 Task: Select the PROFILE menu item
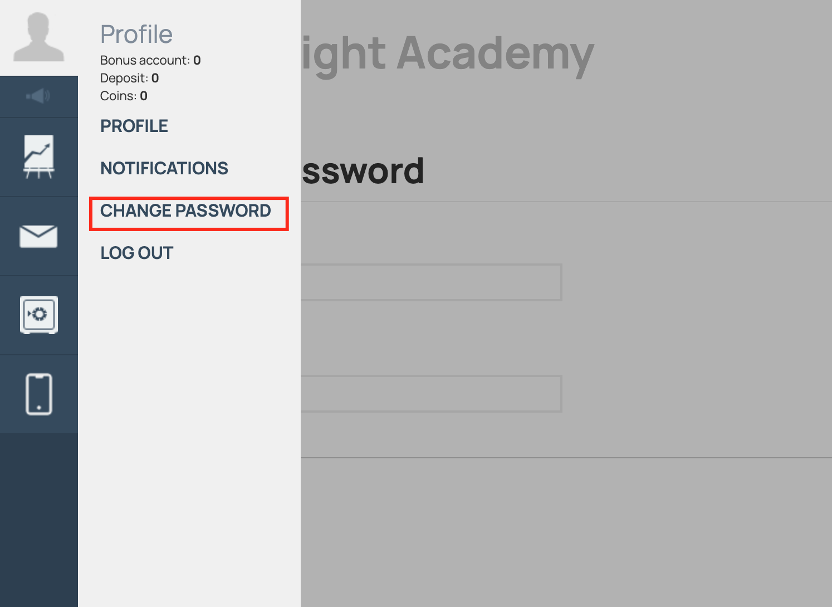pos(134,126)
